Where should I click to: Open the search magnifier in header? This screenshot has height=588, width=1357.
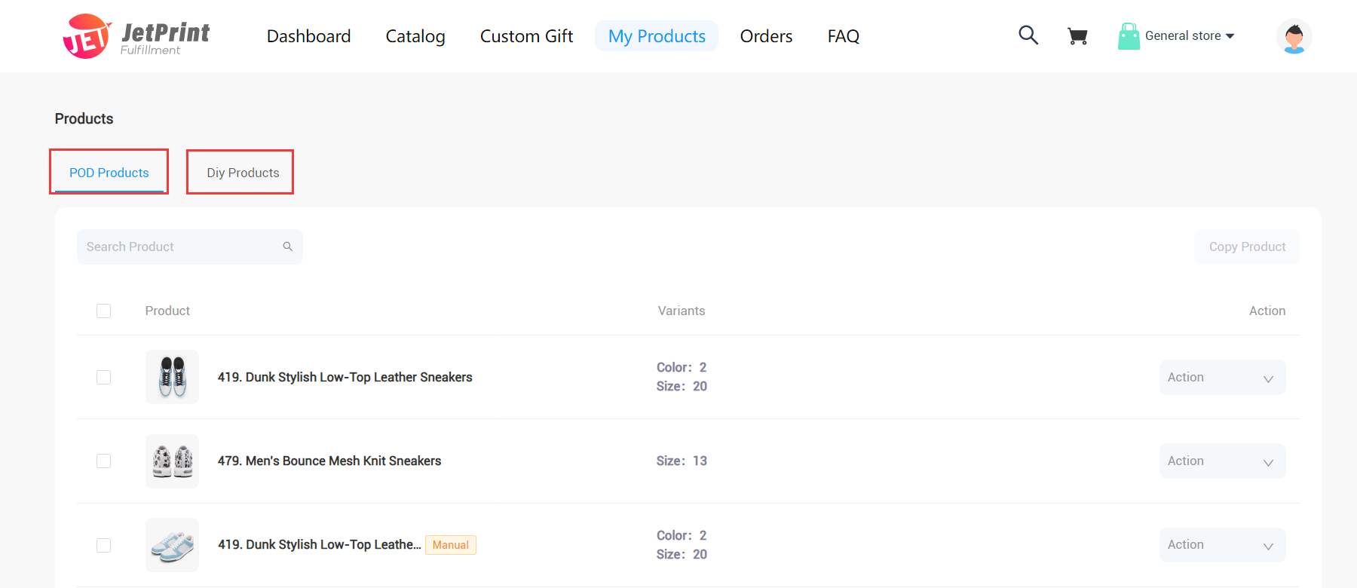[x=1028, y=35]
